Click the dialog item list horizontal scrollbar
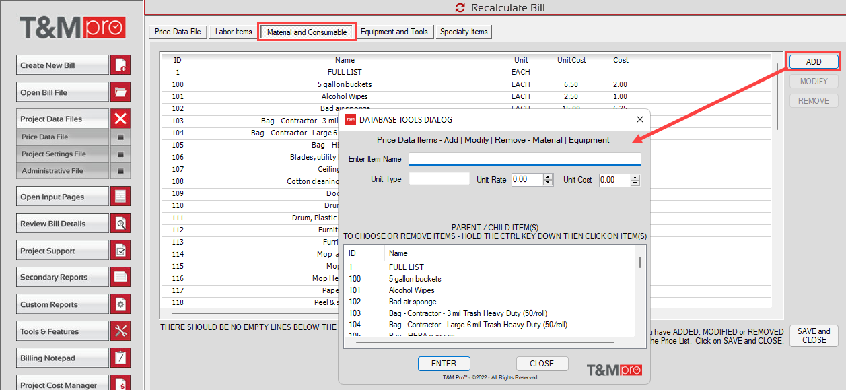846x390 pixels. [486, 342]
